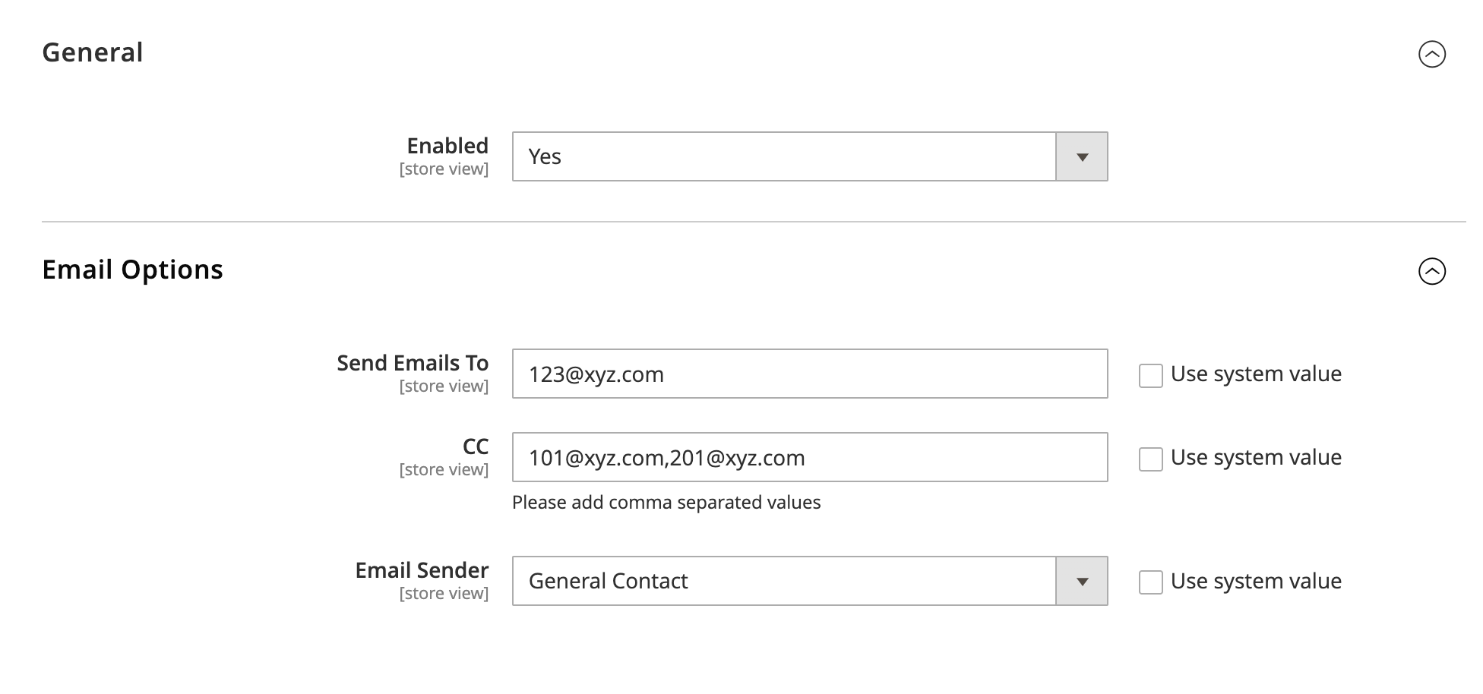Click the Email Sender field label

coord(422,570)
